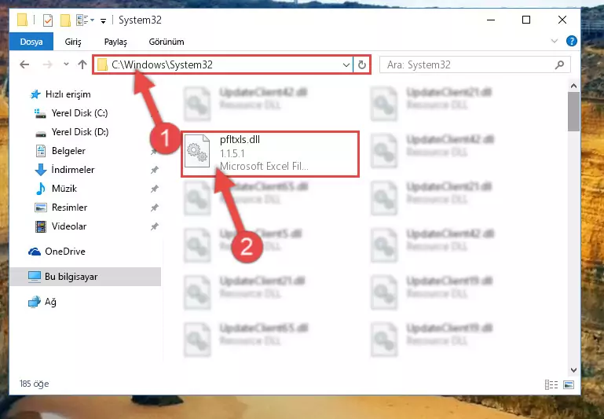Expand the address bar history dropdown
The height and width of the screenshot is (419, 604).
[x=346, y=64]
